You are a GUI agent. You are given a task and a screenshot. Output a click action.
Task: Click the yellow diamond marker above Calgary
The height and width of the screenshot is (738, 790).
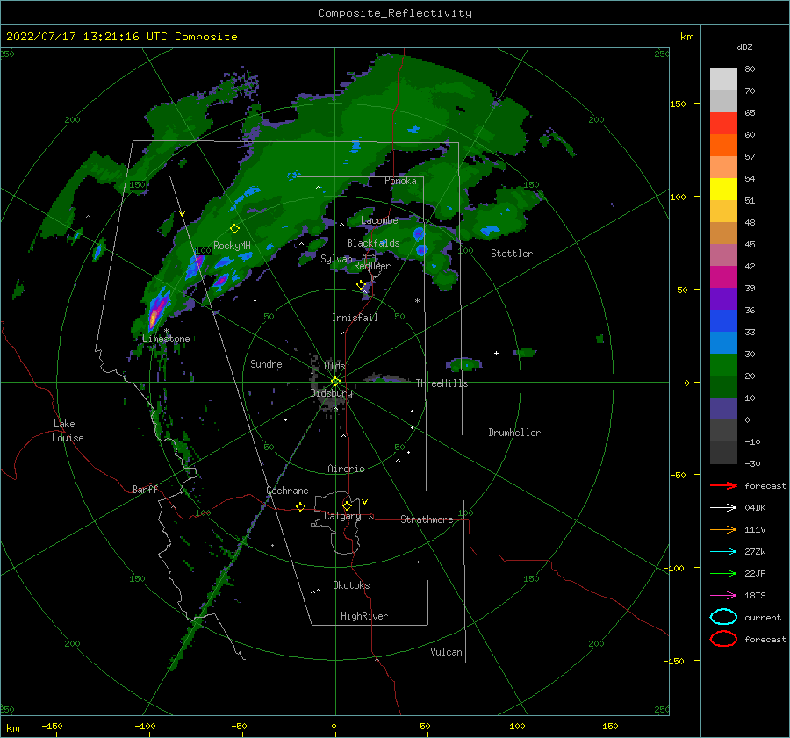click(347, 505)
